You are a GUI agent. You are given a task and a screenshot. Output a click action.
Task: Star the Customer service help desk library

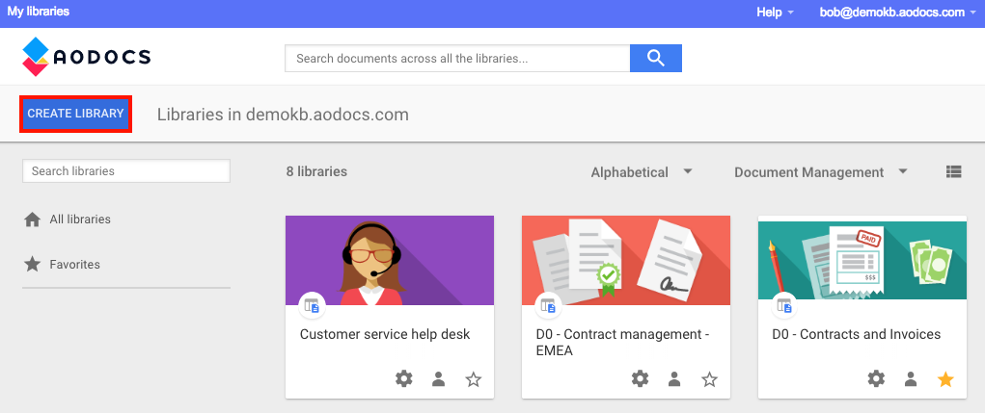(x=473, y=378)
